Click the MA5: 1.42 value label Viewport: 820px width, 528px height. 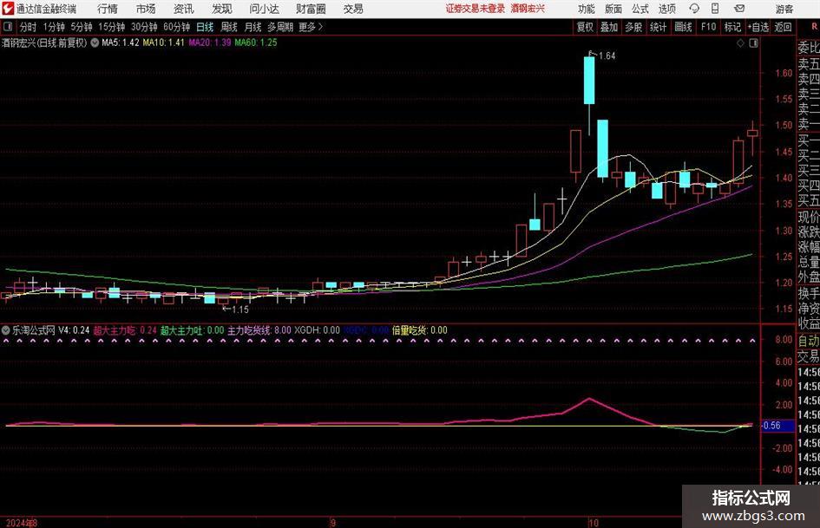pos(121,42)
